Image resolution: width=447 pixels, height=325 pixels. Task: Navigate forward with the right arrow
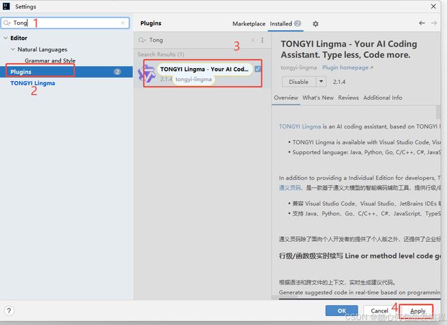tap(434, 23)
